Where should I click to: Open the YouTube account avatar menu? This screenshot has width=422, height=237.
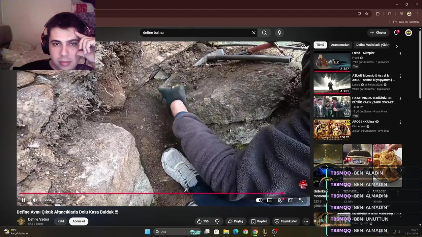(x=408, y=33)
